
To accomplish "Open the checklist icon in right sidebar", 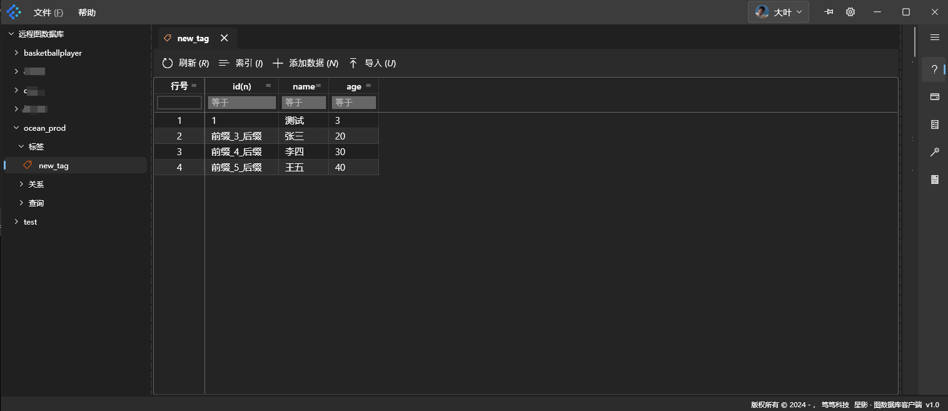I will 934,124.
